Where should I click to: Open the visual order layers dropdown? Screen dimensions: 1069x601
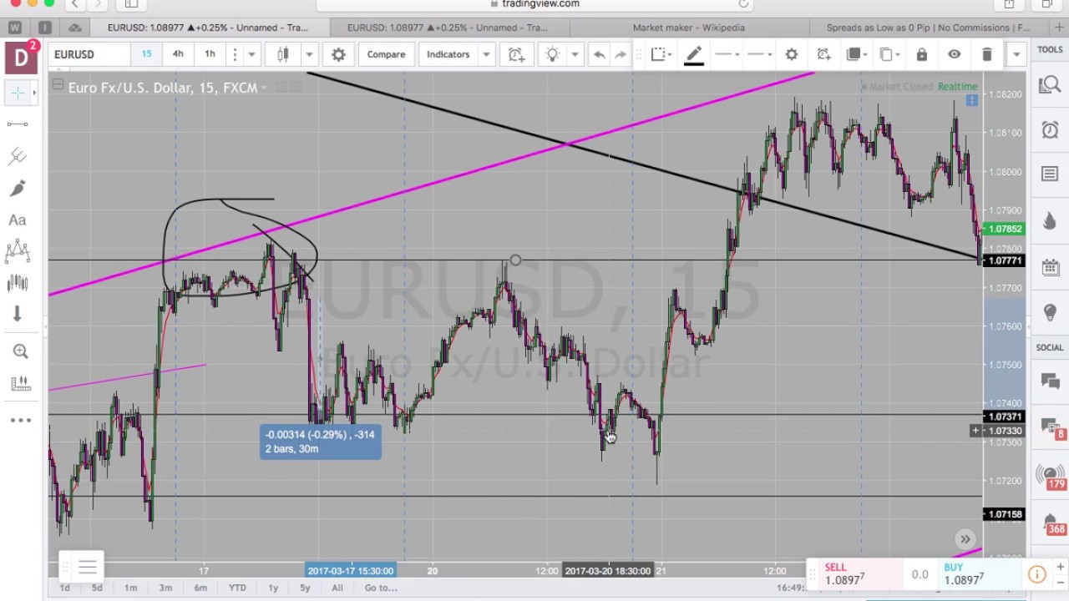pos(858,54)
